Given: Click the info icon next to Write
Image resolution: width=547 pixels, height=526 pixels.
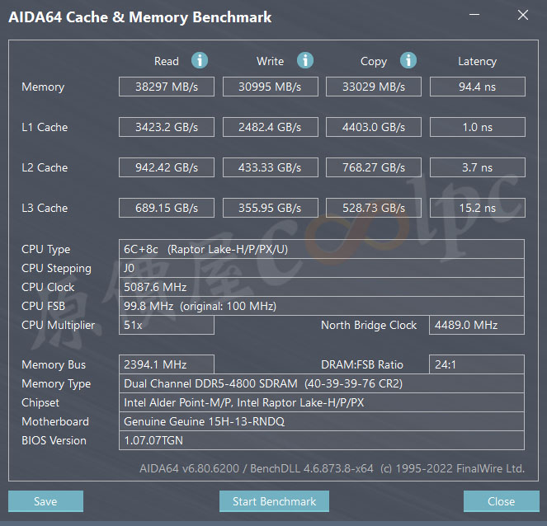Looking at the screenshot, I should 305,60.
